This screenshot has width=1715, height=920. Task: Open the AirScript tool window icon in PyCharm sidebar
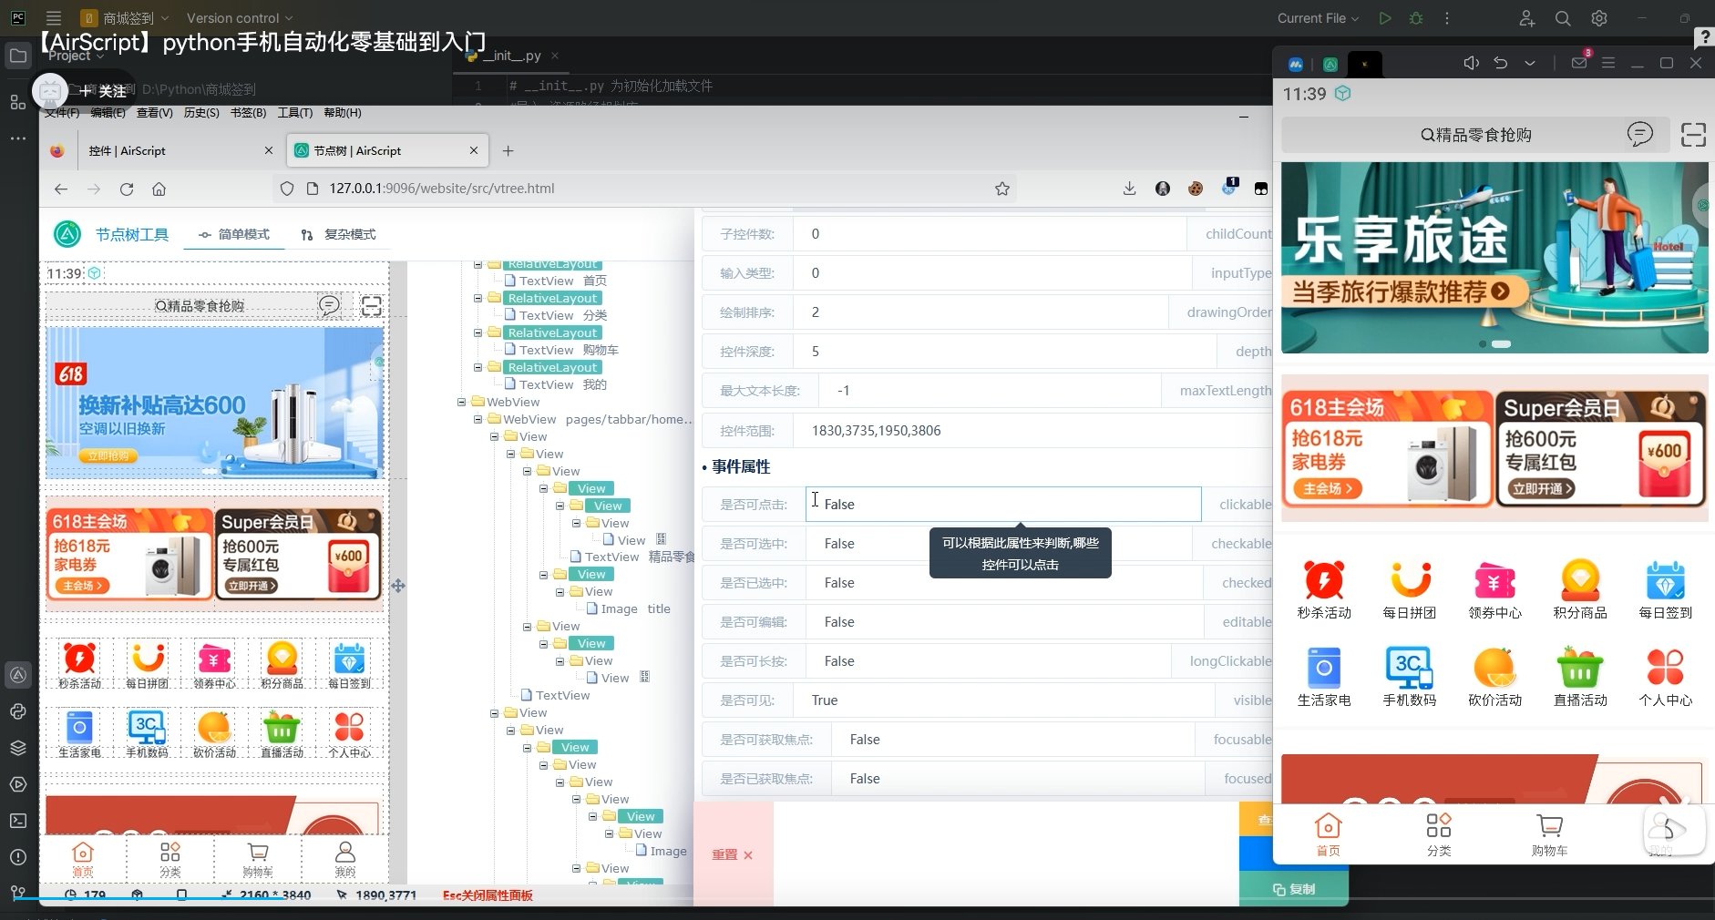18,675
